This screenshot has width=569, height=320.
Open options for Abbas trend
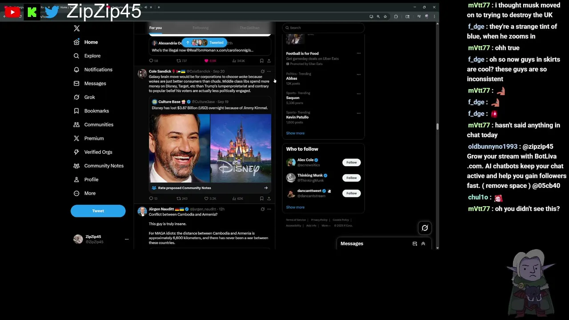(x=359, y=74)
